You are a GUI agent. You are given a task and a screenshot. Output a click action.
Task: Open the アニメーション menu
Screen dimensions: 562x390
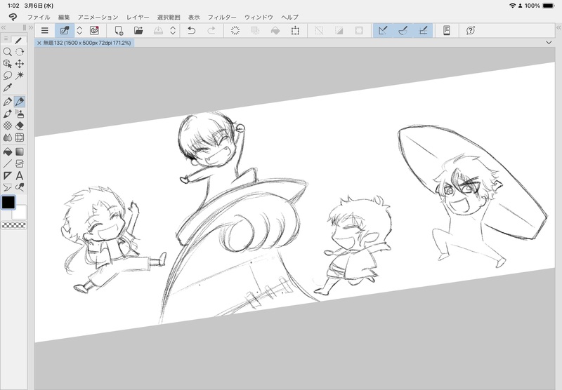pyautogui.click(x=98, y=17)
